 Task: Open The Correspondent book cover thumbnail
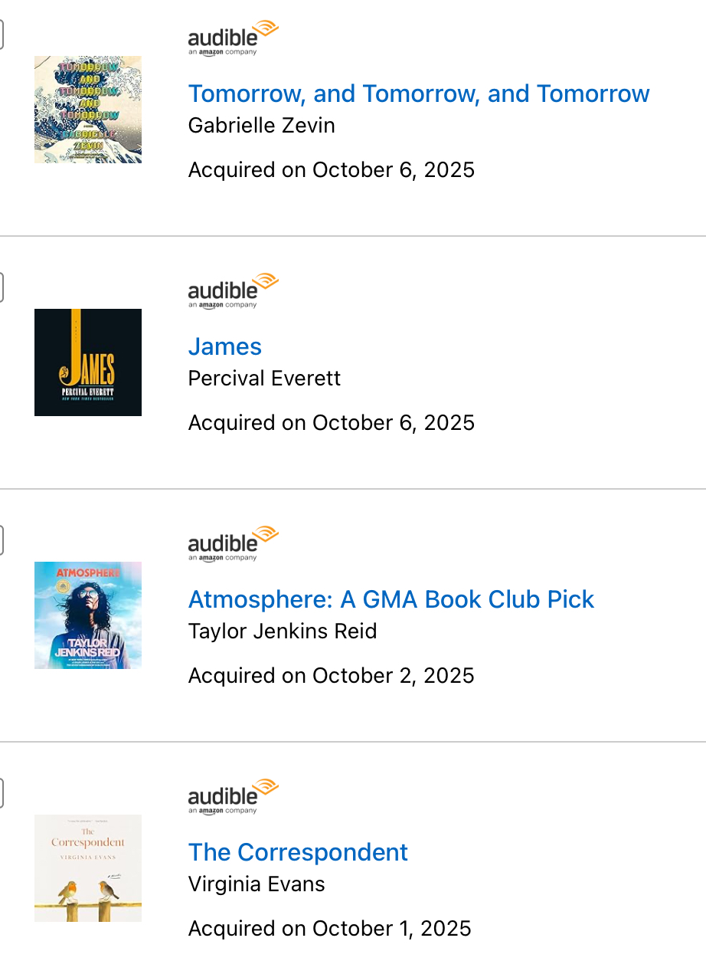88,868
